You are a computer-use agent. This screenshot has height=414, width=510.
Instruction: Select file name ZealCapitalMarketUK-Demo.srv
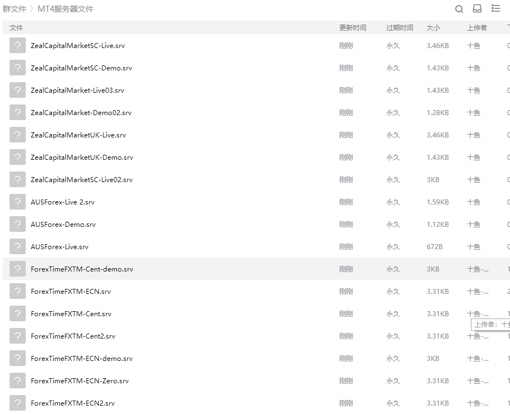tap(82, 158)
